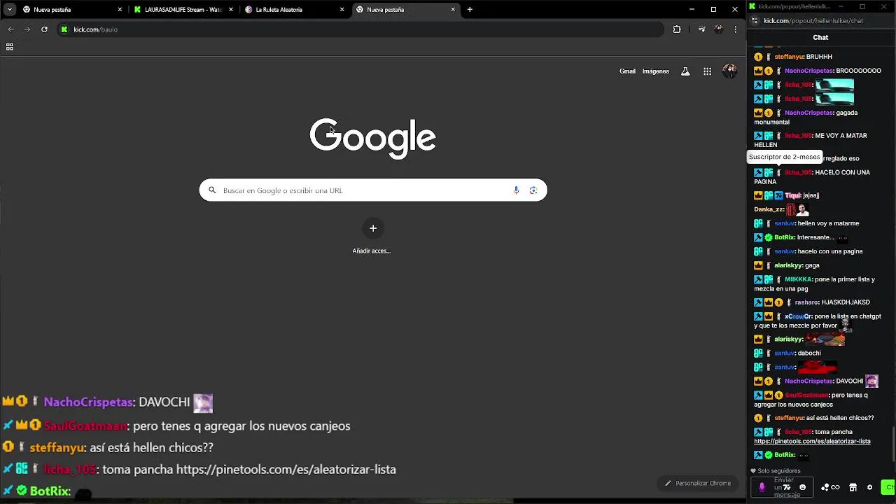The height and width of the screenshot is (504, 896).
Task: Click the username SaulGoatmaan in the Kick chat
Action: point(806,395)
